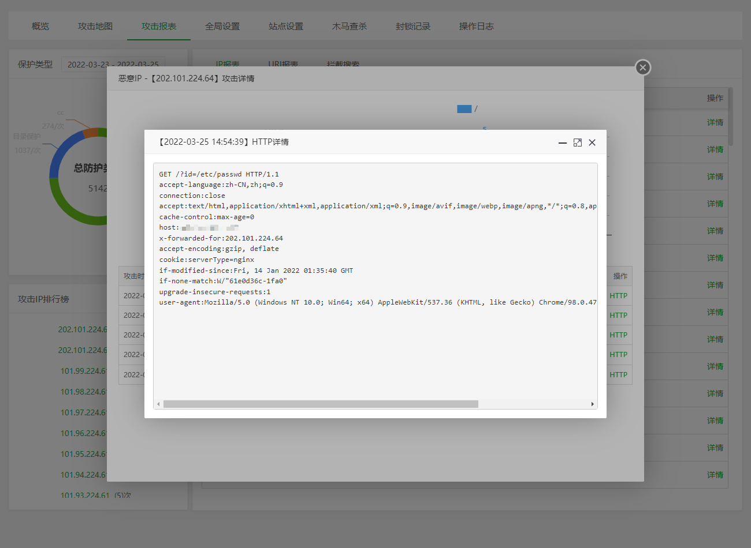
Task: Click the left scroll arrow in request box
Action: (158, 404)
